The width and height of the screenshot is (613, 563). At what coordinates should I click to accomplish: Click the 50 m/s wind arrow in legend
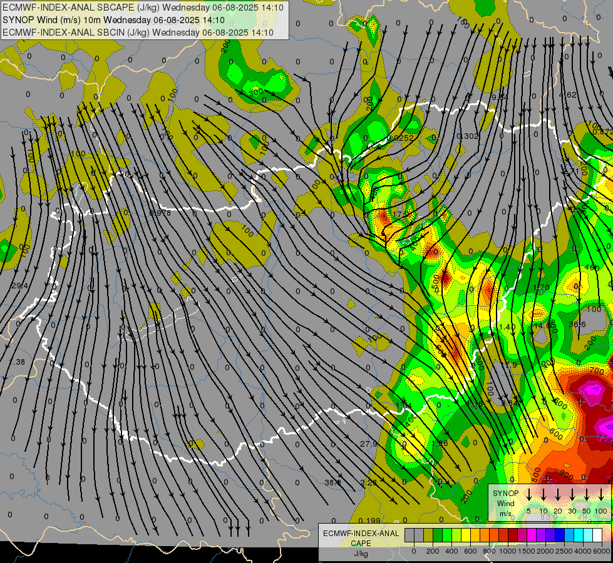[587, 495]
